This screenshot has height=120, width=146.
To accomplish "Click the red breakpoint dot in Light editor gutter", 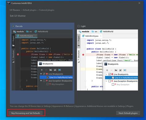I will (83, 55).
